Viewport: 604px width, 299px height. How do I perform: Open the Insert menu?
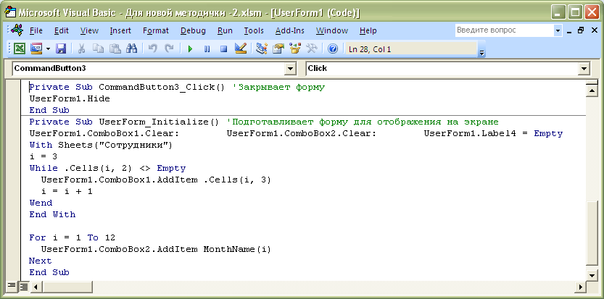[x=120, y=30]
